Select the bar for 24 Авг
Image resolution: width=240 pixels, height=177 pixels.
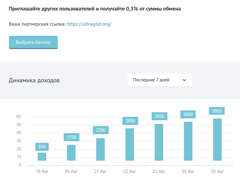(188, 141)
